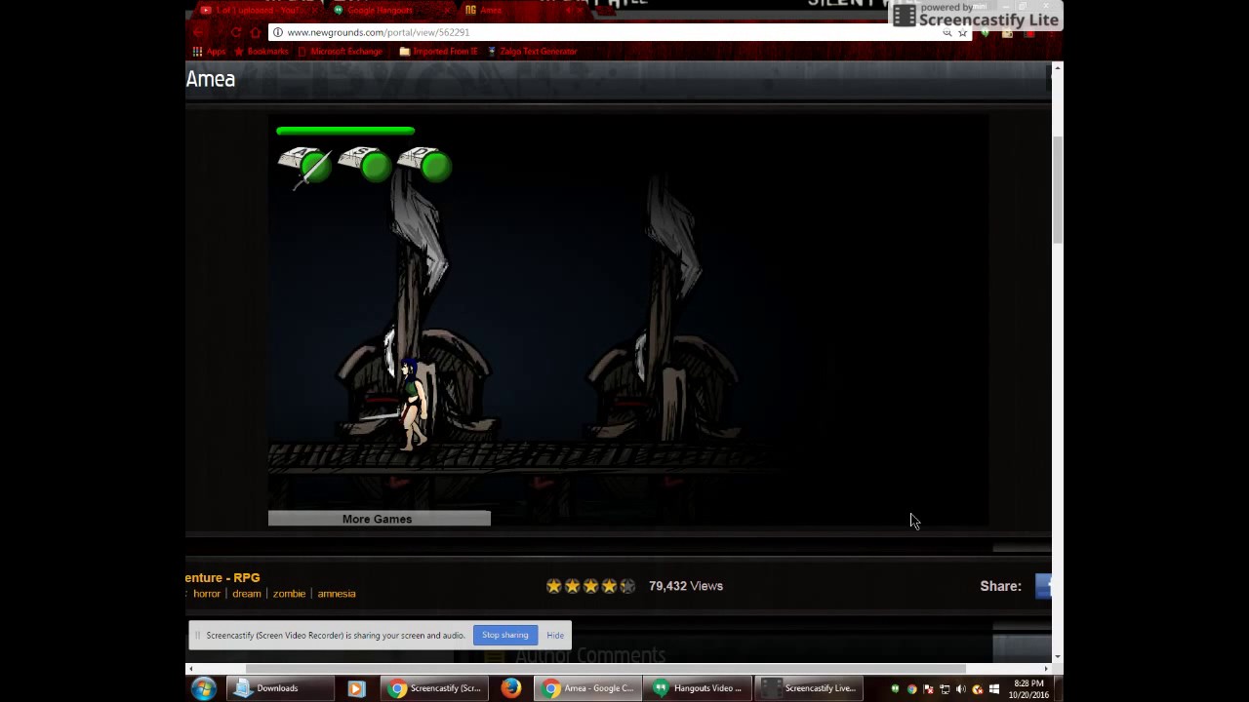The height and width of the screenshot is (702, 1249).
Task: Click the browser back arrow
Action: 198,32
